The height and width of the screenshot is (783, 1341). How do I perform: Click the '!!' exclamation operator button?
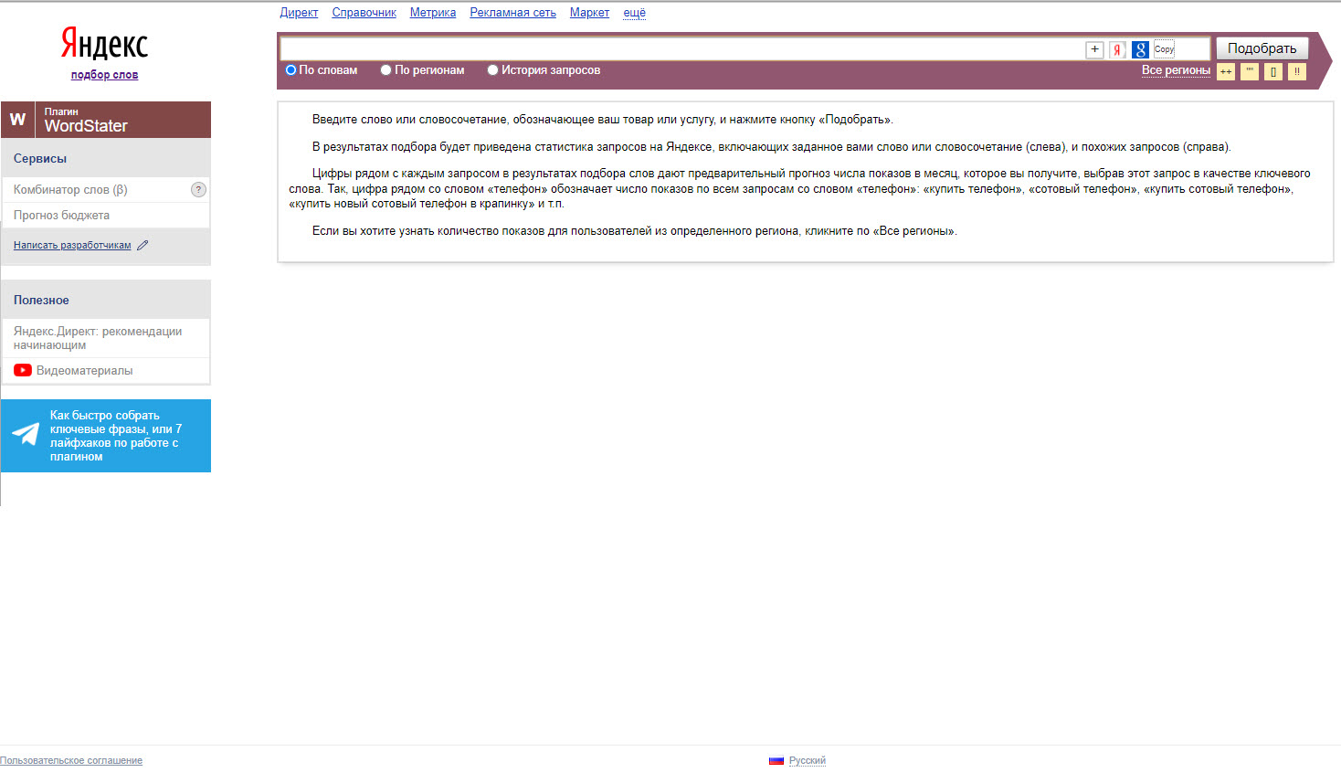[x=1297, y=71]
